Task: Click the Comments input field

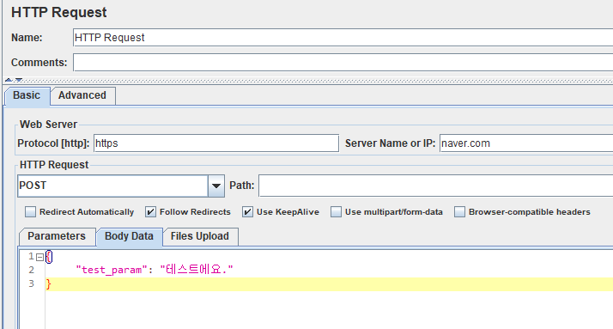Action: pyautogui.click(x=343, y=63)
